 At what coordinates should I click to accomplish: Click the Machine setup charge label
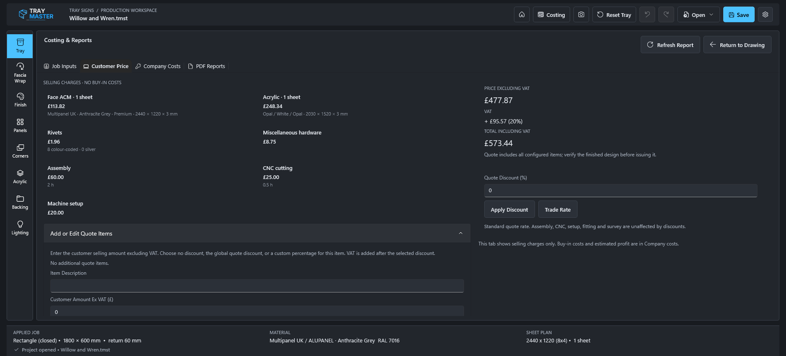(65, 203)
